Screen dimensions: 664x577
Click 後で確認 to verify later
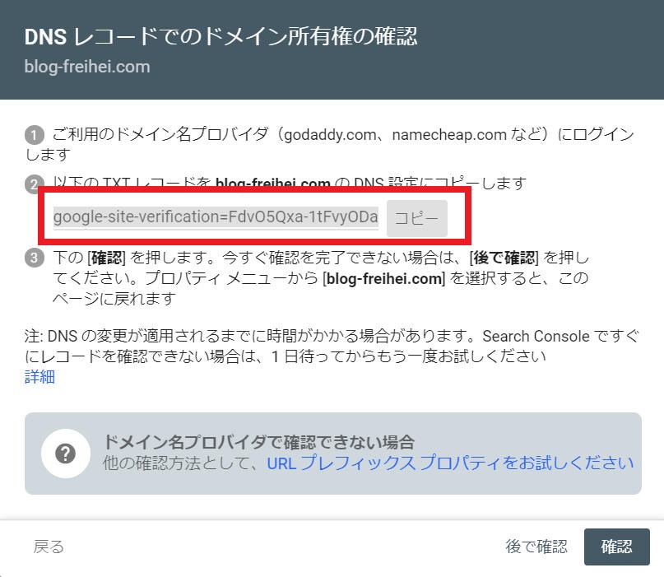536,547
